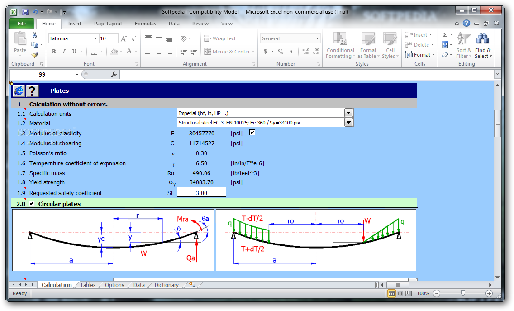The height and width of the screenshot is (311, 514).
Task: Expand the formula bar
Action: pyautogui.click(x=497, y=74)
